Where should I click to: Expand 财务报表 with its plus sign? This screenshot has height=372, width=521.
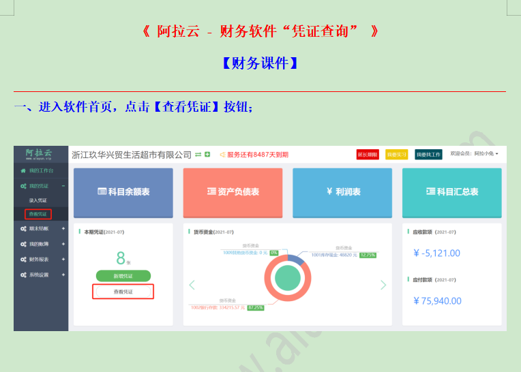pos(63,260)
